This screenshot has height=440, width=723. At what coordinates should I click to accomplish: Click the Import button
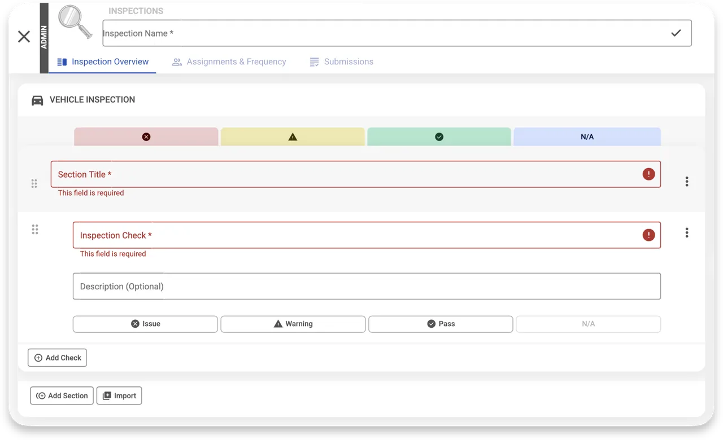[x=119, y=395]
